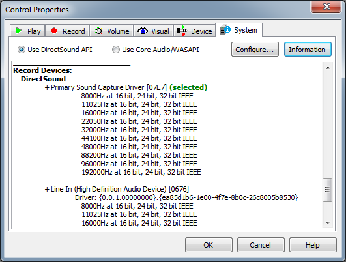346x262 pixels.
Task: Click the Record Devices heading
Action: coord(42,70)
